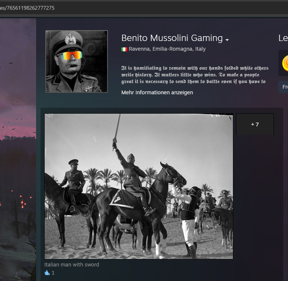Click the Italian flag icon by location
The width and height of the screenshot is (288, 281).
[124, 49]
